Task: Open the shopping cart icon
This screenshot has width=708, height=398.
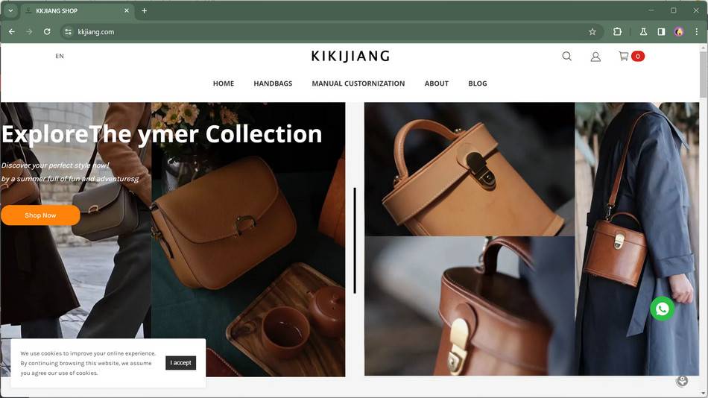Action: point(624,56)
